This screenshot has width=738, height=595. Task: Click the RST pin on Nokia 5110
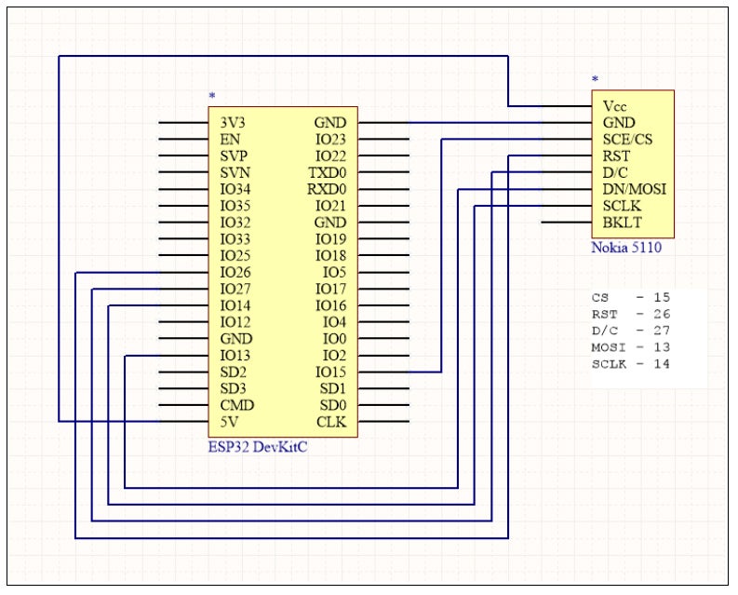[616, 156]
